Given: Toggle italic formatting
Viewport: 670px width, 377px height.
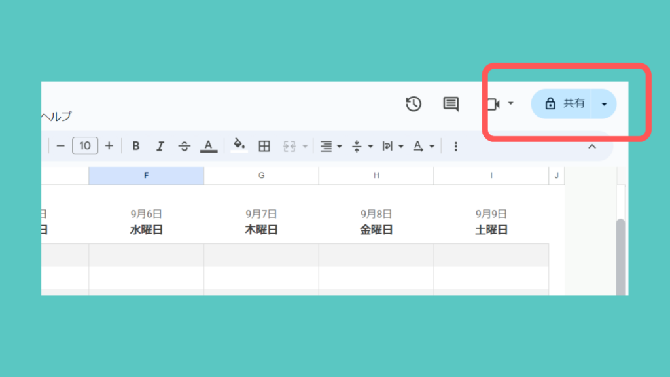Looking at the screenshot, I should coord(160,146).
